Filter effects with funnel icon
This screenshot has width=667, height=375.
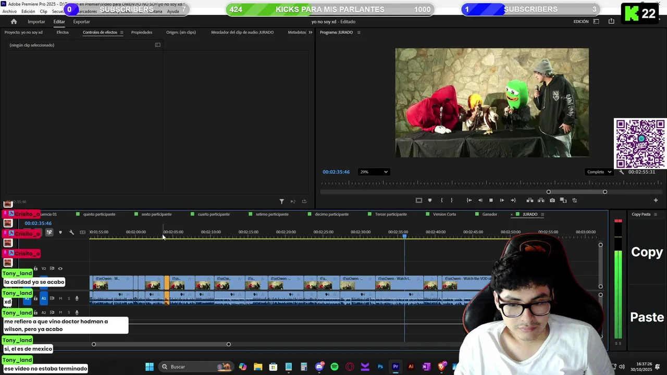(x=281, y=202)
